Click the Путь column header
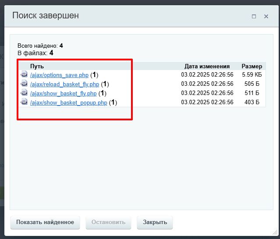The height and width of the screenshot is (239, 280). [37, 66]
